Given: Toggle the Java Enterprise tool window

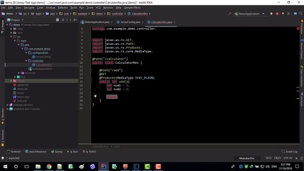Looking at the screenshot, I should pos(36,152).
